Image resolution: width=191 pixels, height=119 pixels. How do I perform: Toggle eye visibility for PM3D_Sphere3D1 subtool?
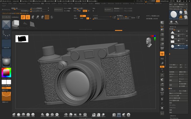tap(187, 45)
